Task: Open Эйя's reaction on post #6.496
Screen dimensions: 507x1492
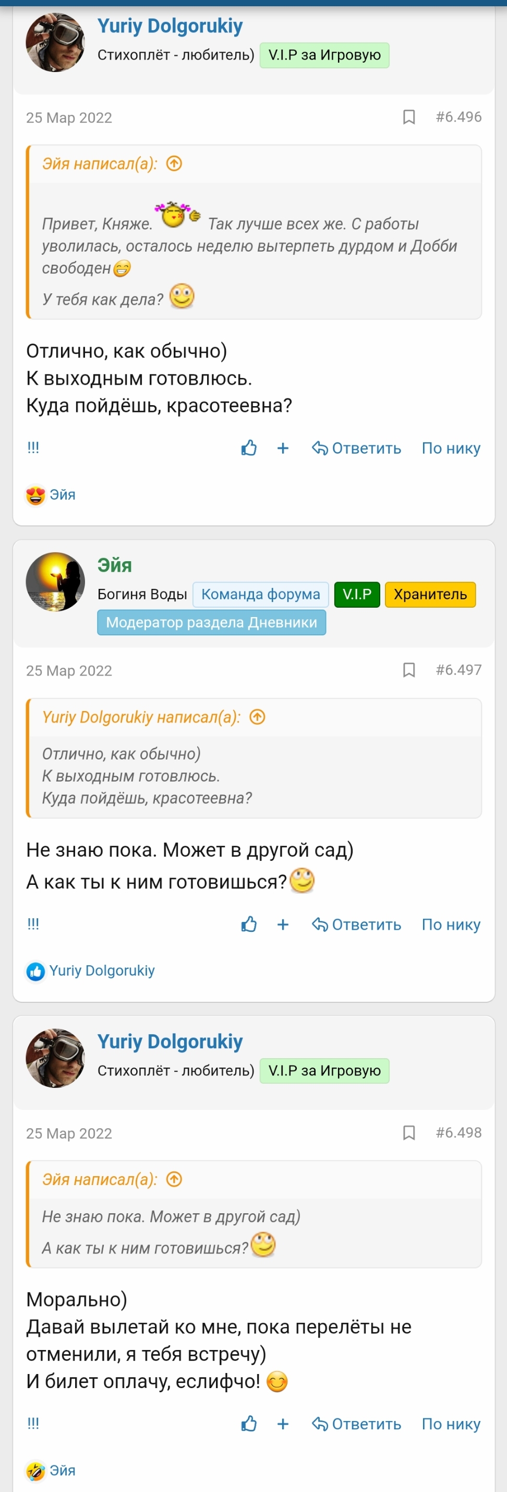Action: [51, 494]
